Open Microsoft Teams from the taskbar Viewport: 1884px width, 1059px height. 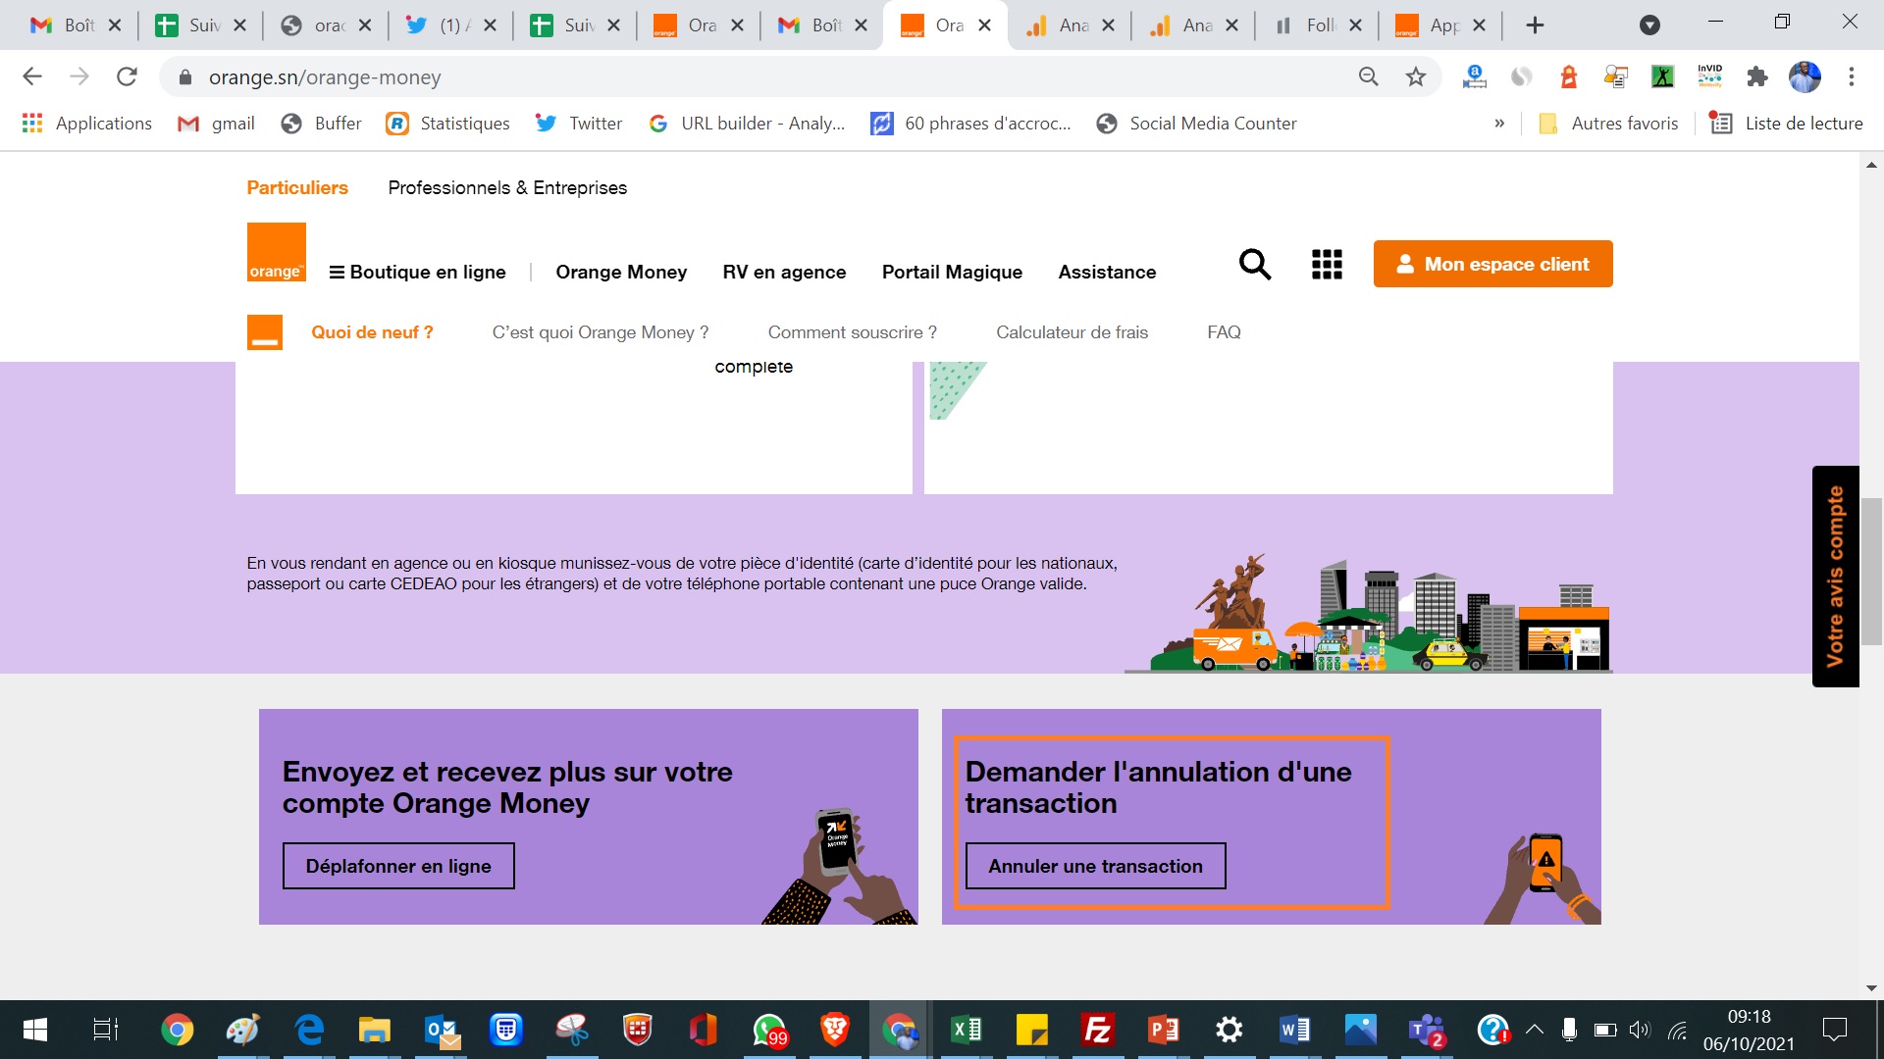pos(1427,1030)
